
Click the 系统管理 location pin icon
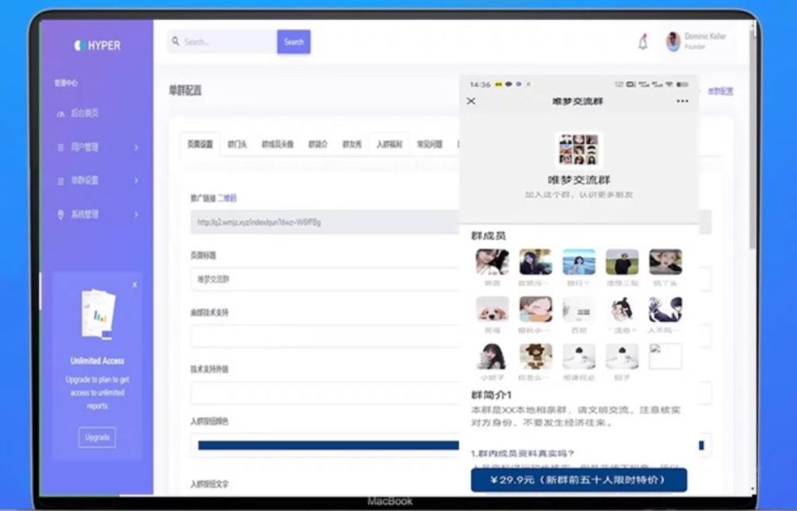click(61, 215)
